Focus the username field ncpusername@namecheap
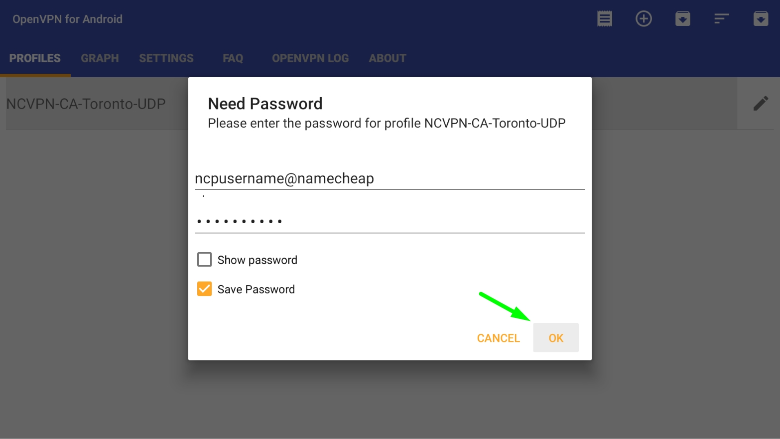The width and height of the screenshot is (780, 439). tap(390, 178)
